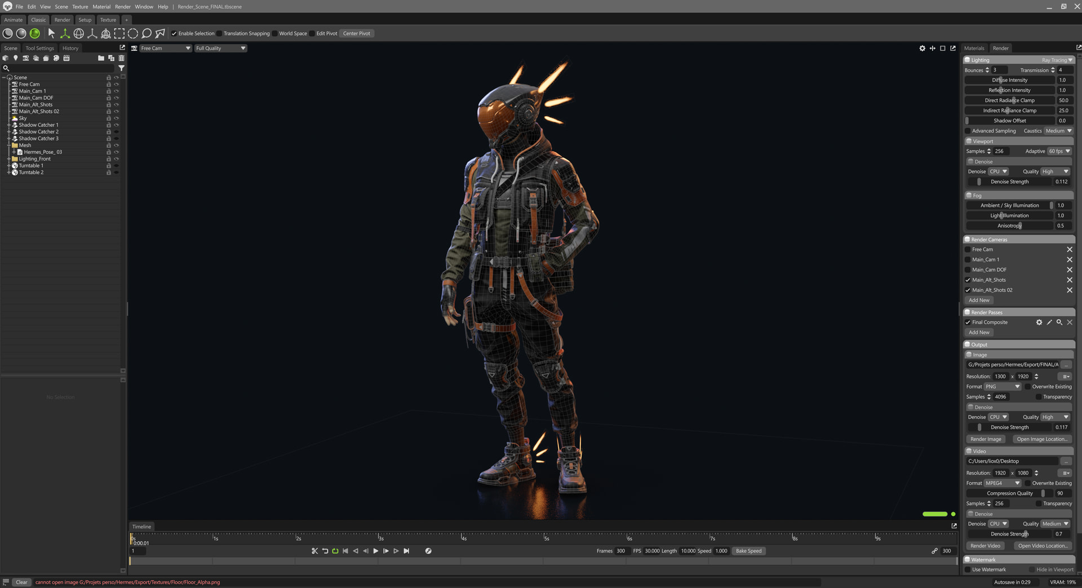Open the Full Quality viewport dropdown
This screenshot has height=588, width=1082.
coord(220,48)
